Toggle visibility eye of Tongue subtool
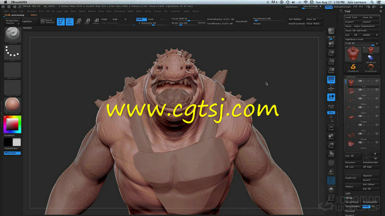385x216 pixels. [377, 116]
